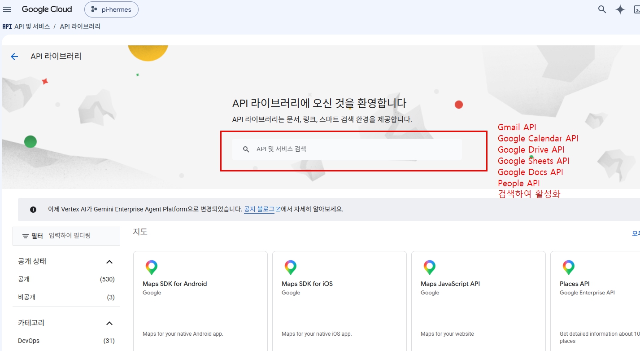
Task: Select the '비공개' filter with 3 items
Action: tap(66, 297)
